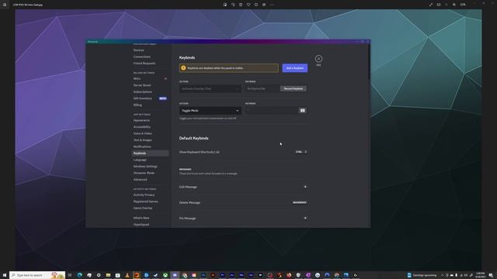
Task: Open Notifications settings page
Action: pyautogui.click(x=142, y=146)
